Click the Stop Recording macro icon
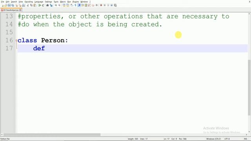This screenshot has height=141, width=251. pyautogui.click(x=105, y=5)
